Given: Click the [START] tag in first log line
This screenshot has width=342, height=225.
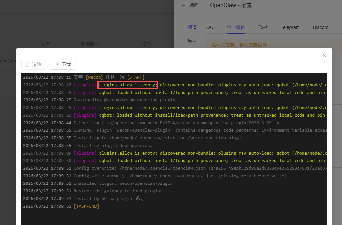Looking at the screenshot, I should point(135,77).
